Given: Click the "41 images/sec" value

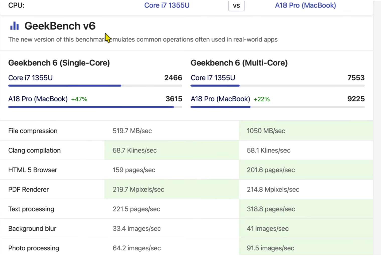Looking at the screenshot, I should coord(268,228).
